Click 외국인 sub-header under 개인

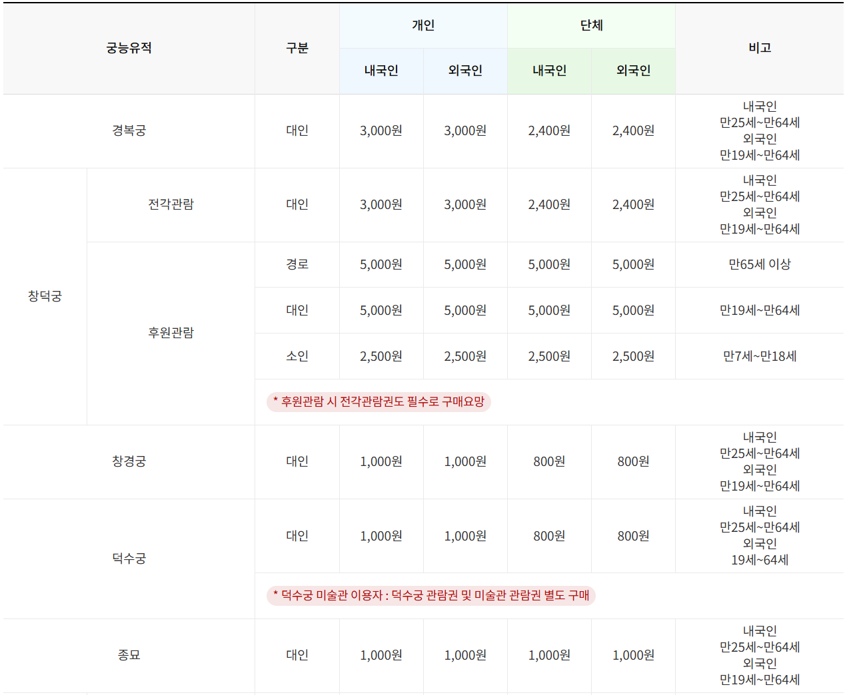(x=465, y=71)
